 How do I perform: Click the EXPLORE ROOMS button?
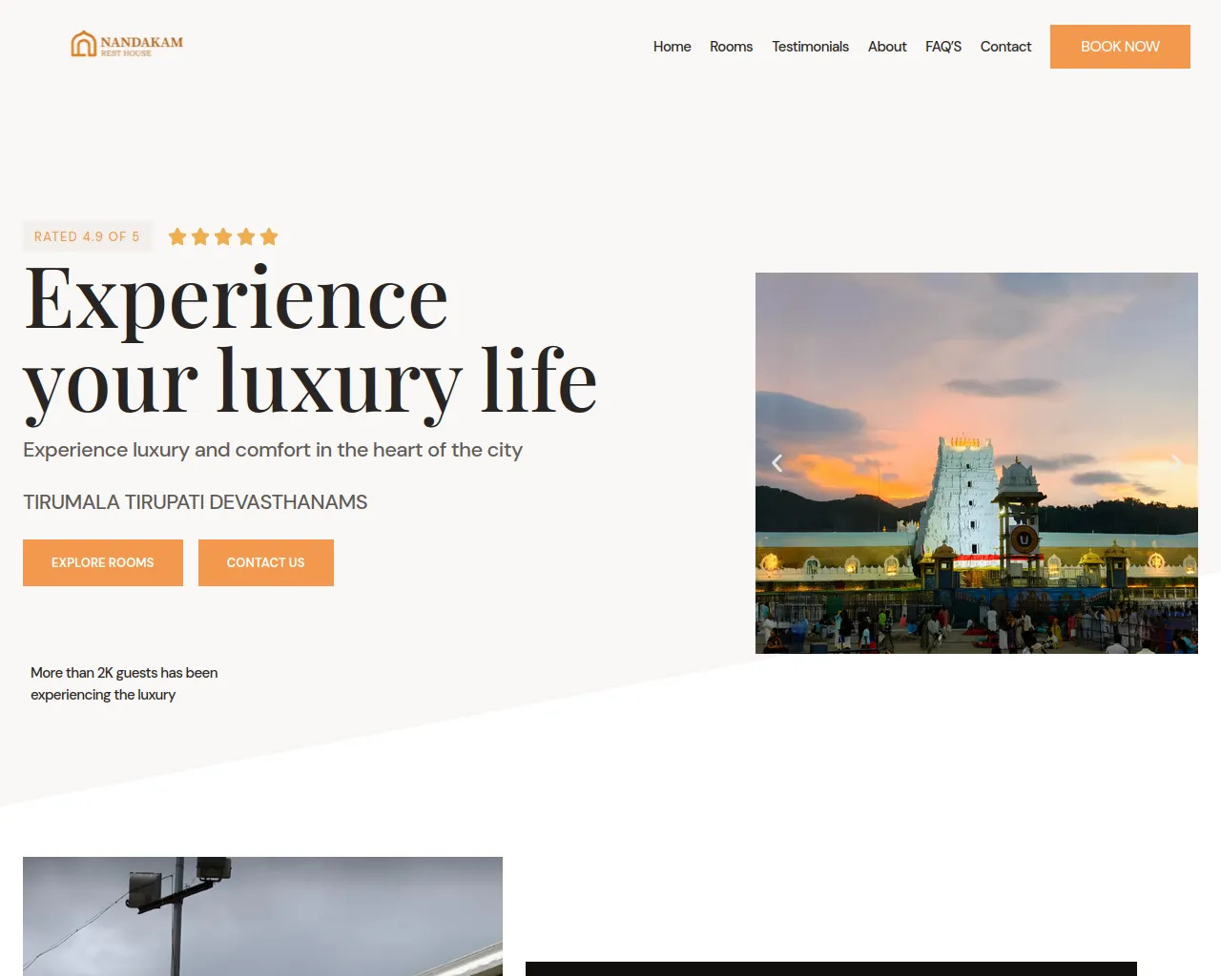click(x=103, y=562)
